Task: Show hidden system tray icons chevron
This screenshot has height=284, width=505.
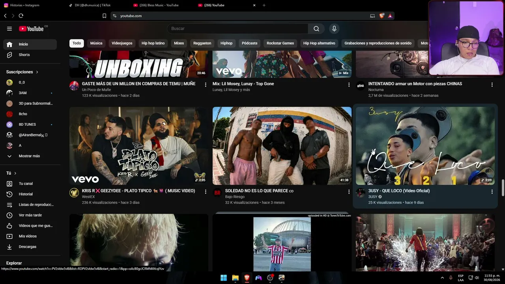Action: [x=442, y=278]
